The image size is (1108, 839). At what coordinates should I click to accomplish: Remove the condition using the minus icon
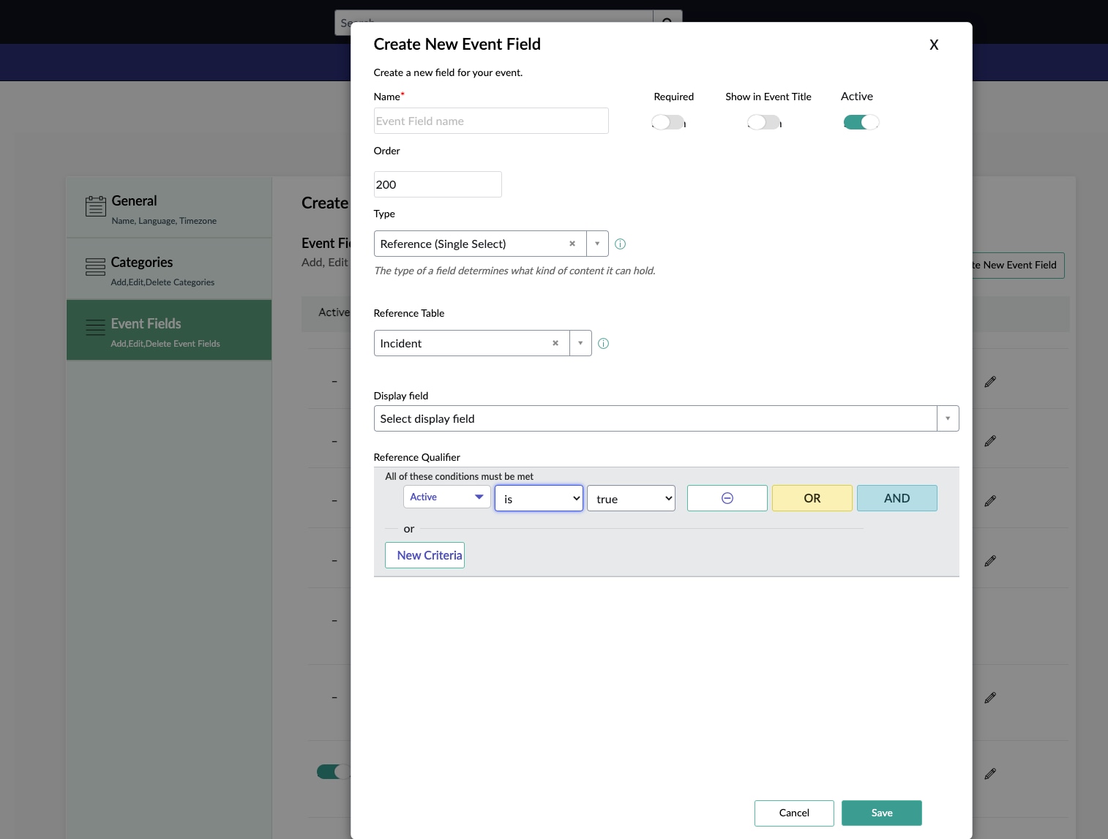click(727, 498)
